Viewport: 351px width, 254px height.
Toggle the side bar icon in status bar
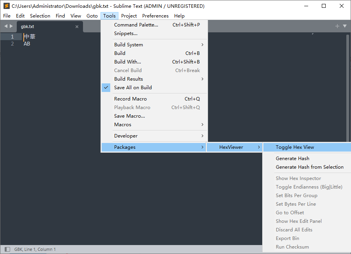tap(7, 249)
